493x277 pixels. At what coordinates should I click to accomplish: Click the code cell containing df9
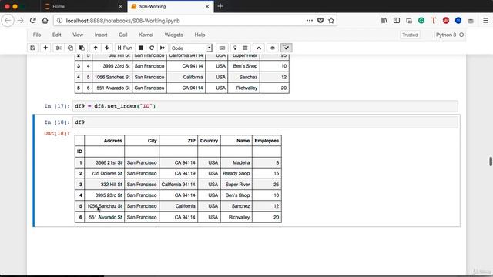265,122
